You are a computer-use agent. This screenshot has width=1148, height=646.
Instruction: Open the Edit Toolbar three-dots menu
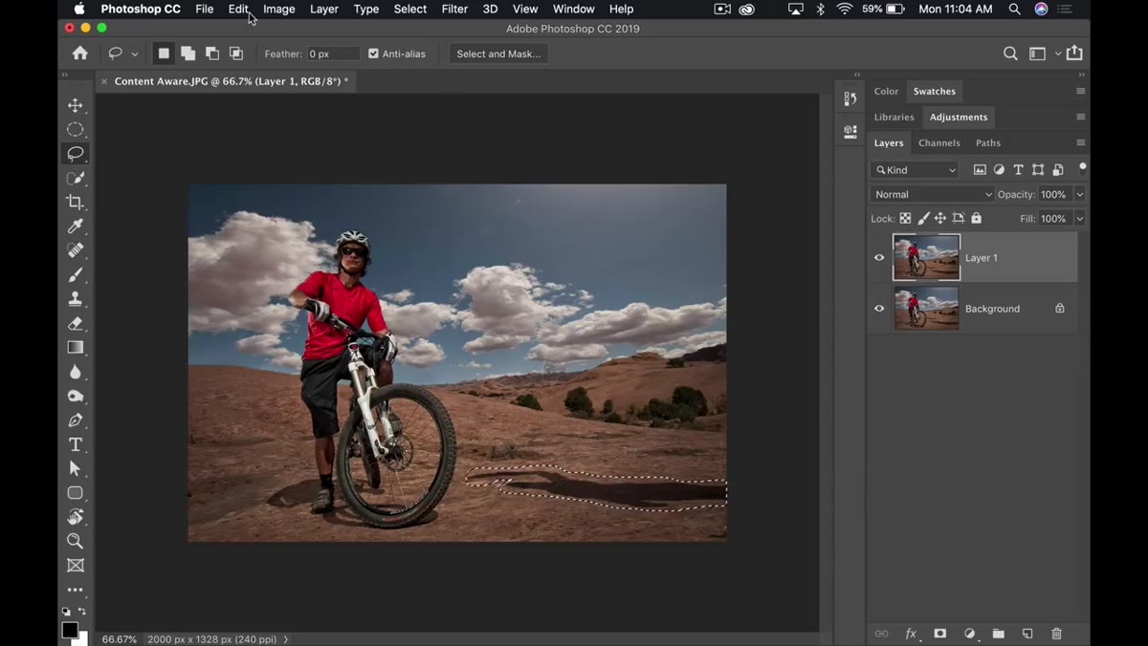[x=75, y=590]
